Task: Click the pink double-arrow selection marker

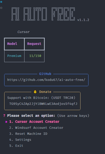Action: (x=6, y=122)
